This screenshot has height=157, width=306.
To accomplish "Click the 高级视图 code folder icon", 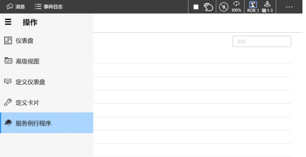I will click(x=8, y=61).
